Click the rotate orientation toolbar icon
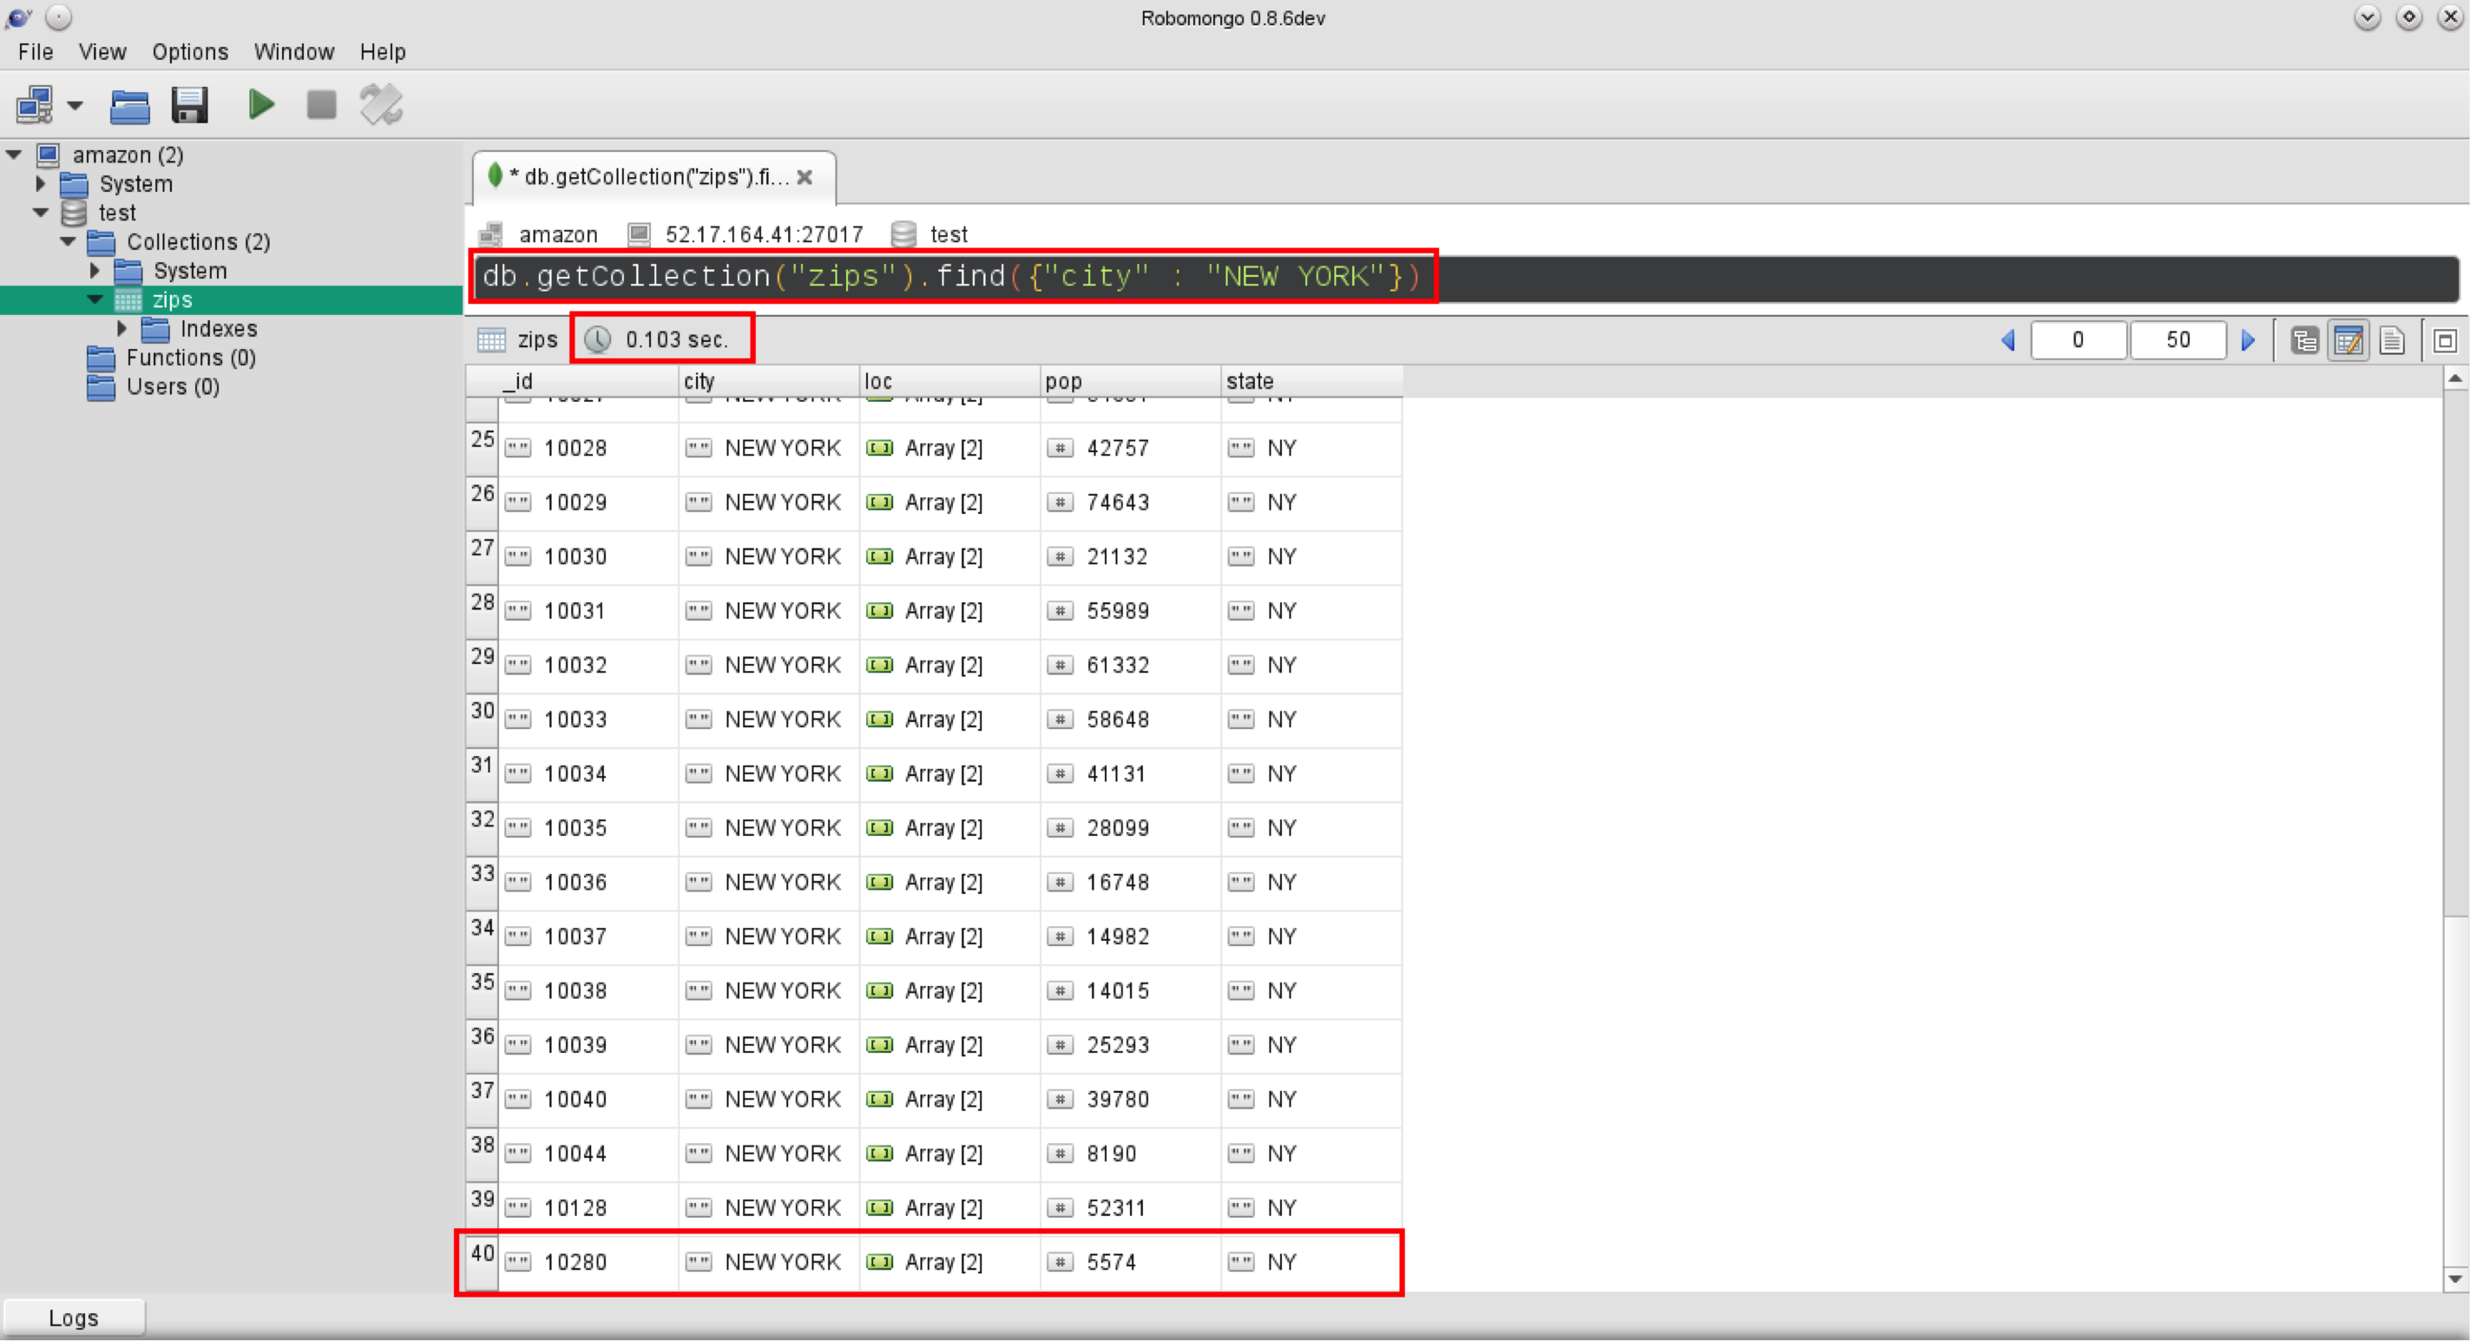The width and height of the screenshot is (2470, 1341). point(381,104)
